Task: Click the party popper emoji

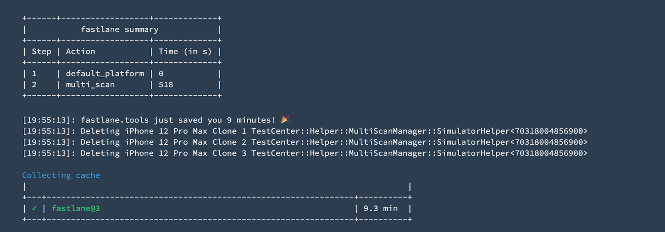Action: pos(285,120)
